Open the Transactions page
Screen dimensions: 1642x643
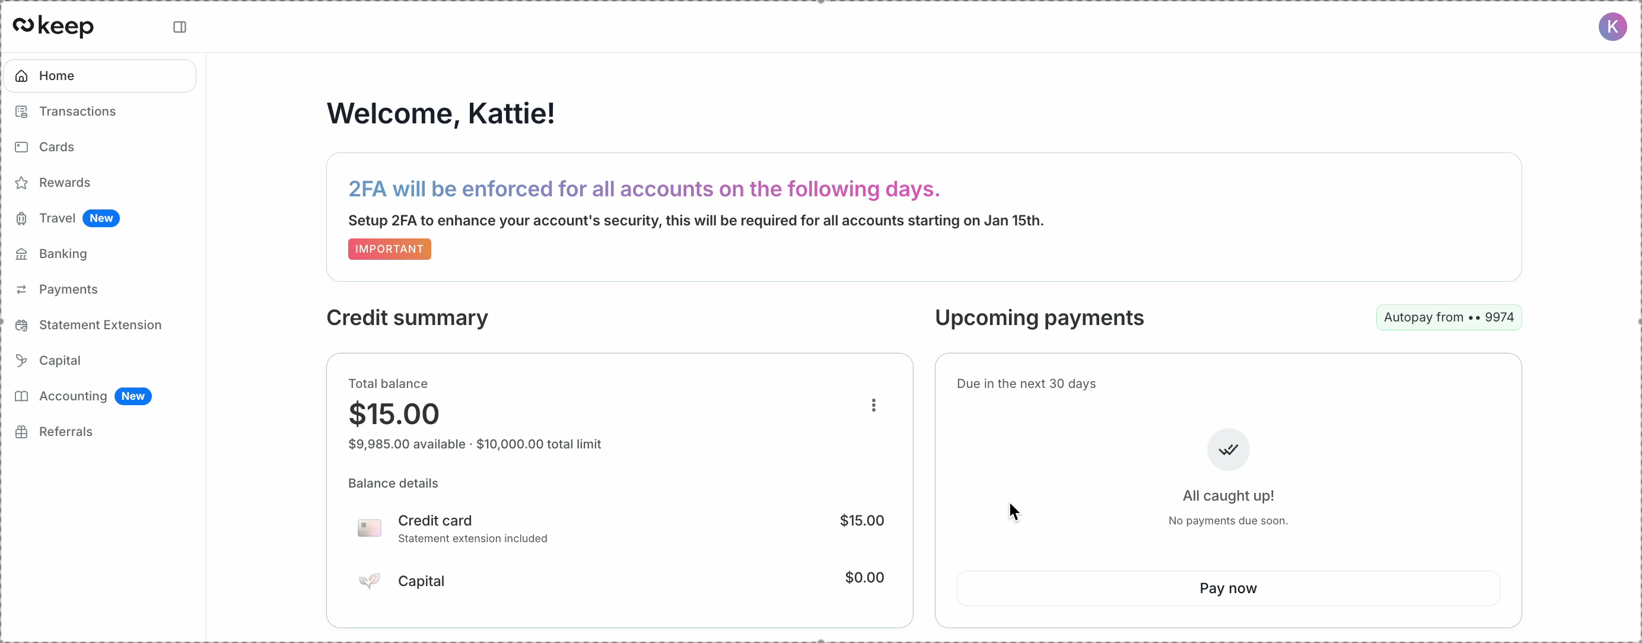77,112
